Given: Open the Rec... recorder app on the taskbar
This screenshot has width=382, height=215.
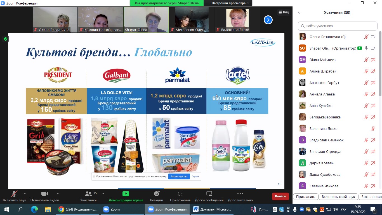Looking at the screenshot, I should tap(260, 209).
